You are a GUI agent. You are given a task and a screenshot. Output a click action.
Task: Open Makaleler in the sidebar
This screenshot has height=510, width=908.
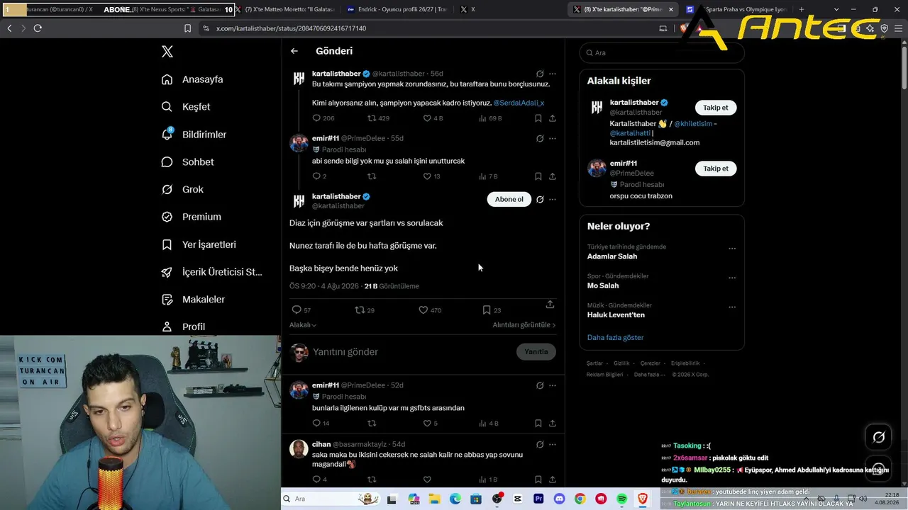pyautogui.click(x=193, y=300)
